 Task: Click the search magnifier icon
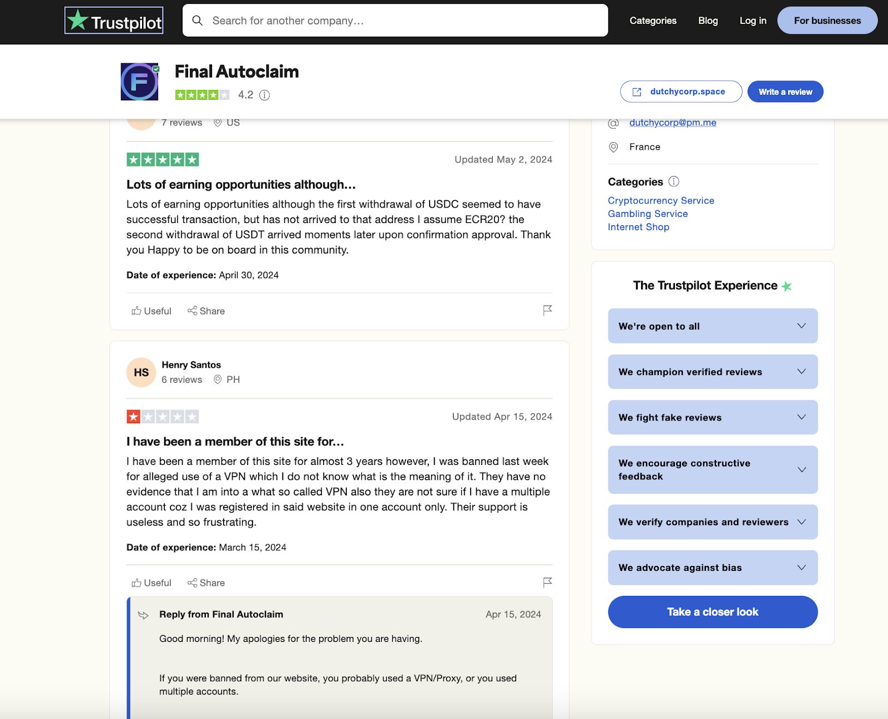(x=197, y=21)
